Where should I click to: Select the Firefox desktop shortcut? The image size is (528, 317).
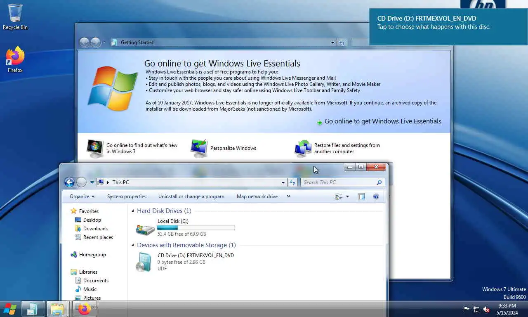(15, 60)
